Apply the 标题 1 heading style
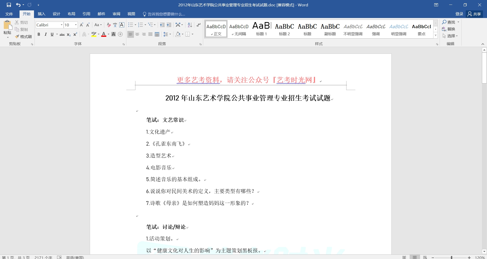 coord(261,29)
